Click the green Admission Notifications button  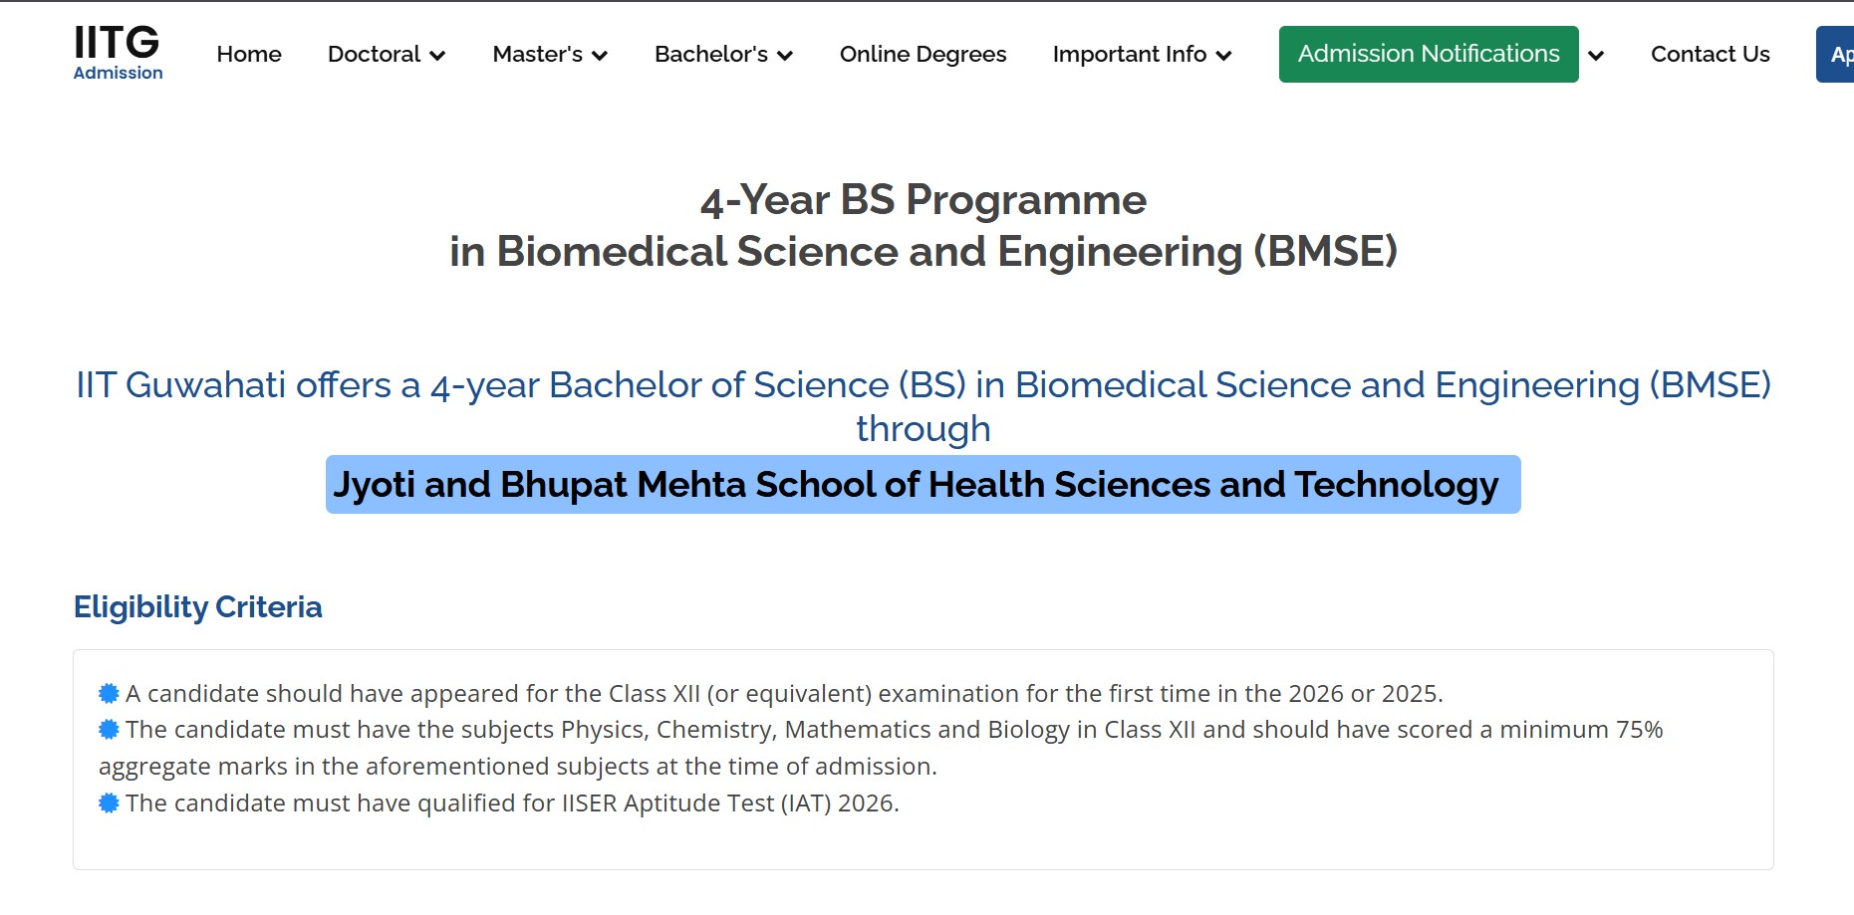click(x=1428, y=54)
